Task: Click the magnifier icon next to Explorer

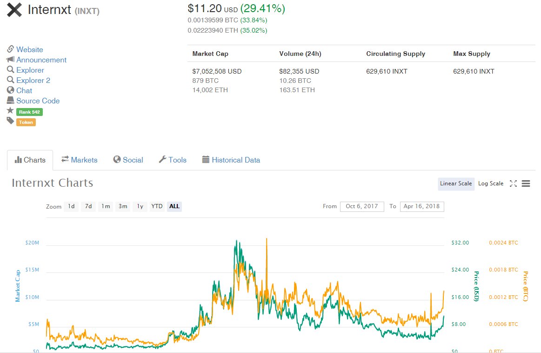Action: click(11, 70)
